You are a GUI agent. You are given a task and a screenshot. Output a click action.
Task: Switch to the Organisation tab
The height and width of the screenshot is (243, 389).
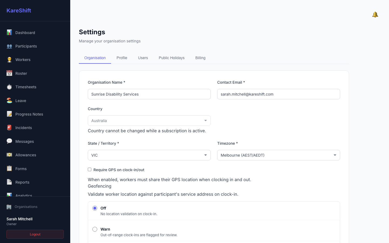click(x=95, y=58)
